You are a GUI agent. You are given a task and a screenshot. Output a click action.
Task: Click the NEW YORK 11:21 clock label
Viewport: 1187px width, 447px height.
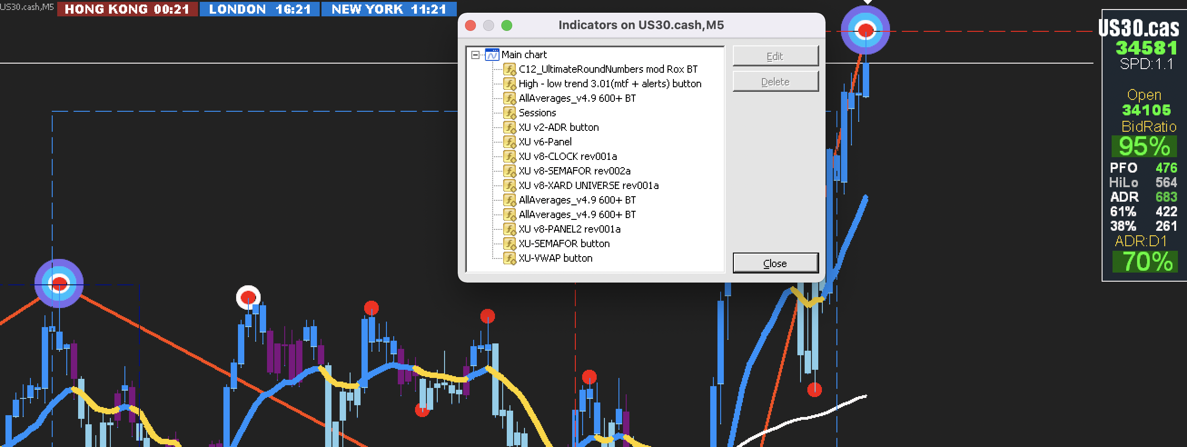(389, 9)
